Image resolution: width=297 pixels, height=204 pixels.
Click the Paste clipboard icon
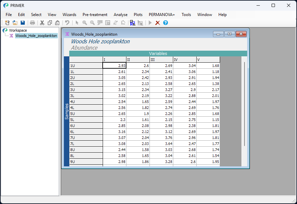[57, 23]
